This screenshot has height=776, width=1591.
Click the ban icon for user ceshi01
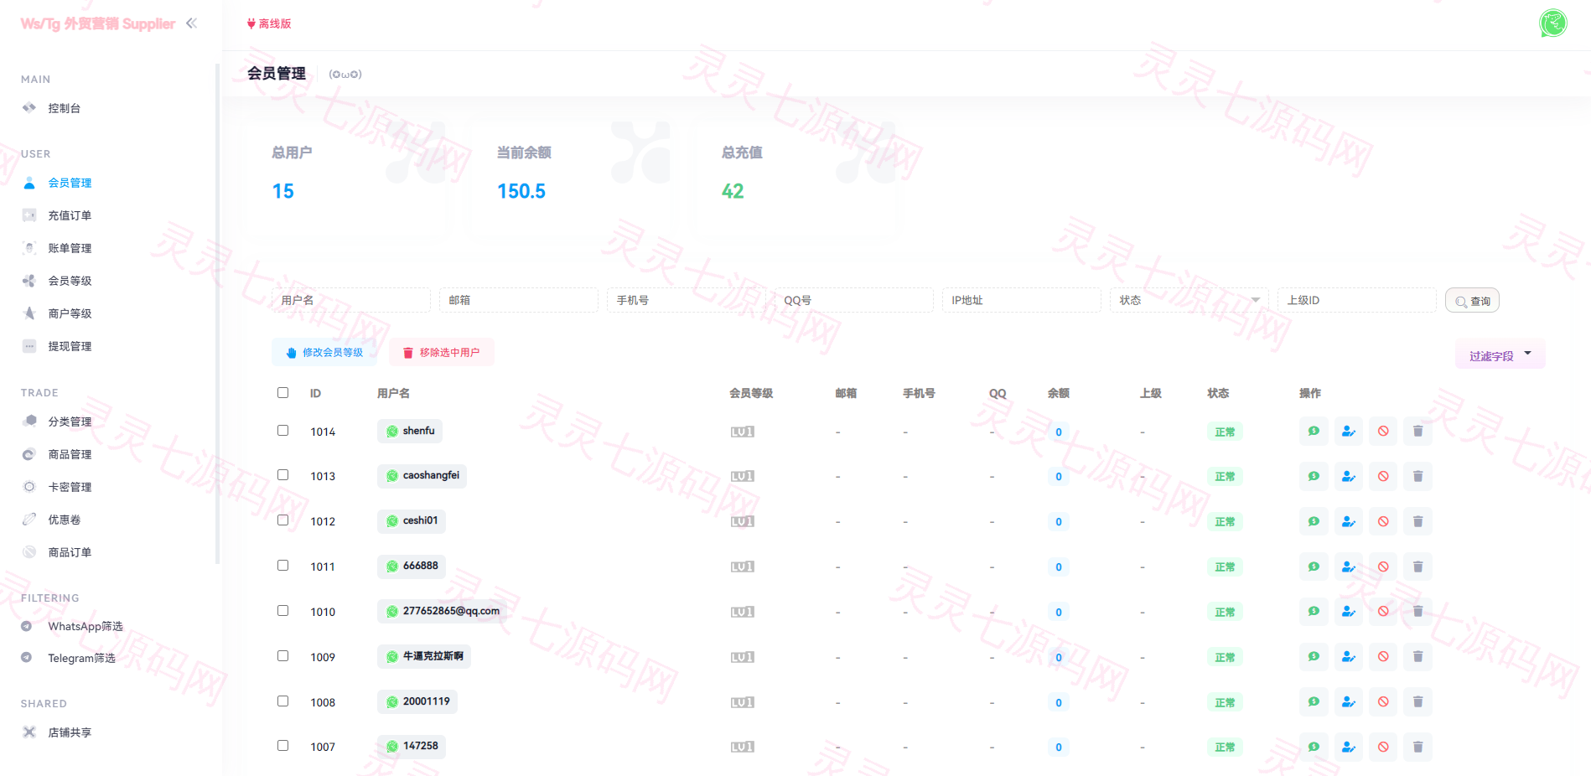coord(1383,522)
